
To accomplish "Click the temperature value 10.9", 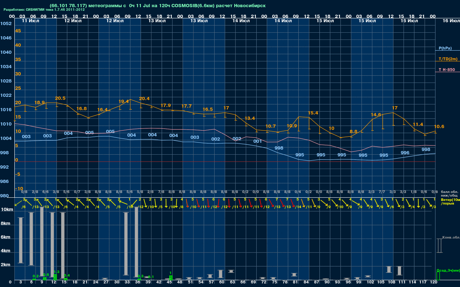I will tap(292, 126).
